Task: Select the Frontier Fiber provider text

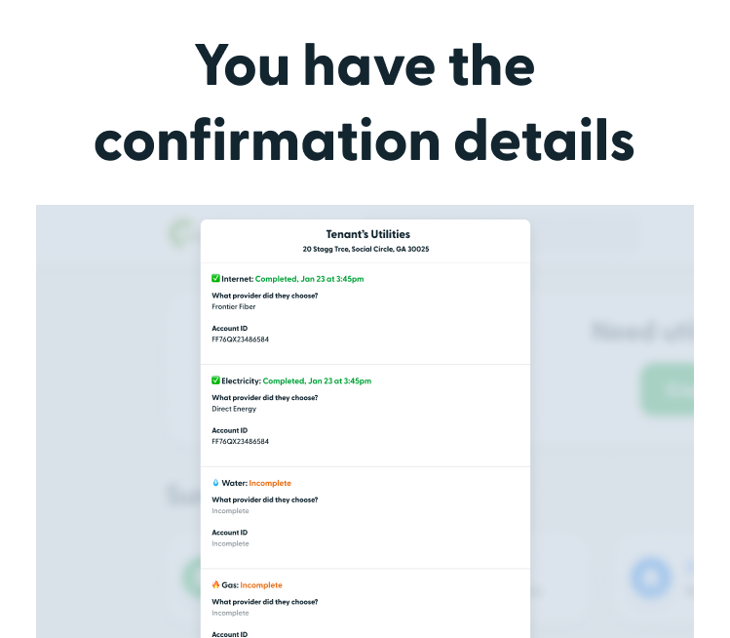Action: 234,306
